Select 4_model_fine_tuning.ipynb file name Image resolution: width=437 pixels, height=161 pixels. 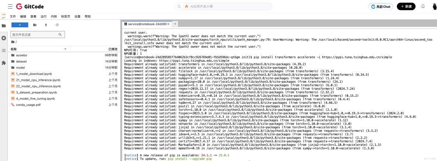pos(35,99)
